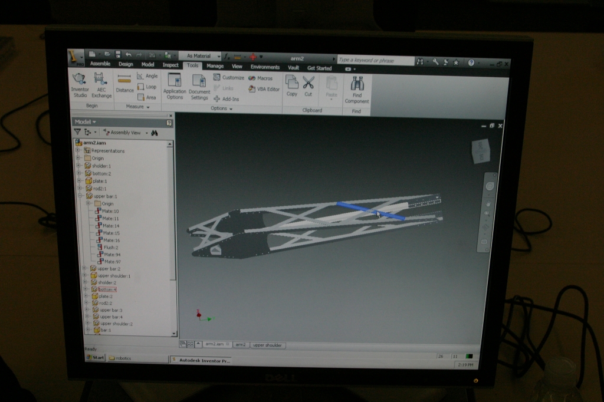Image resolution: width=604 pixels, height=402 pixels.
Task: Click the Undo arrow icon
Action: (x=128, y=55)
